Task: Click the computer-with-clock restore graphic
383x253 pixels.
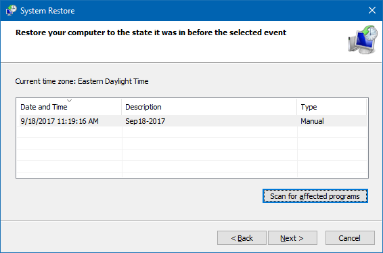Action: pos(363,39)
